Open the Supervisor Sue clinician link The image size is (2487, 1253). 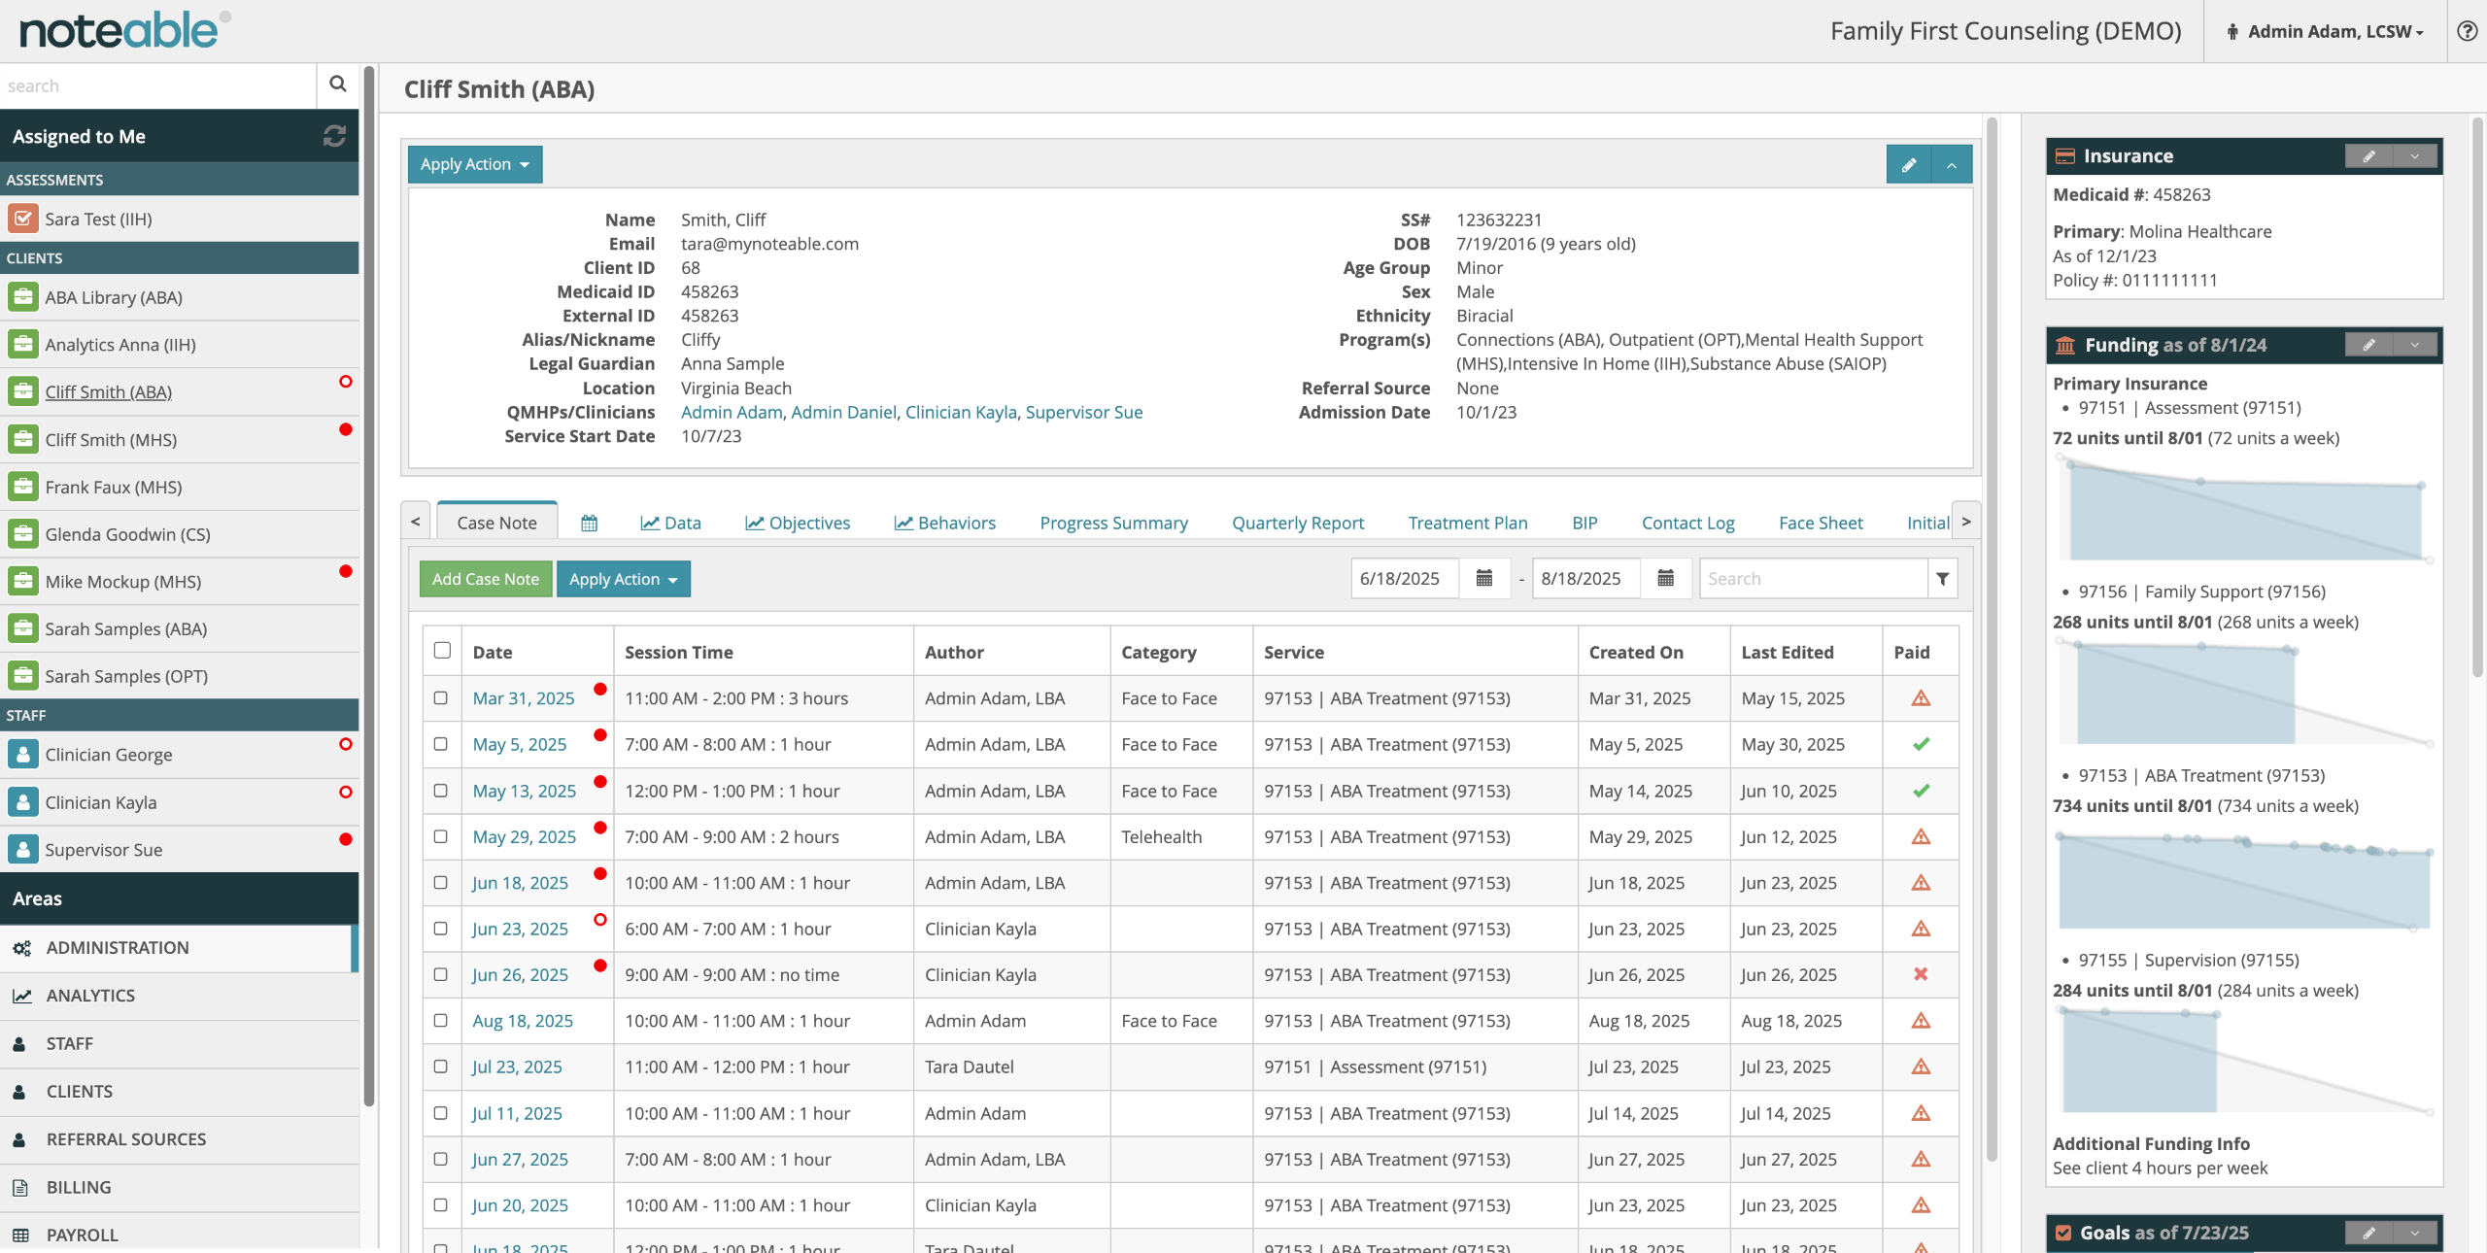click(x=1083, y=412)
